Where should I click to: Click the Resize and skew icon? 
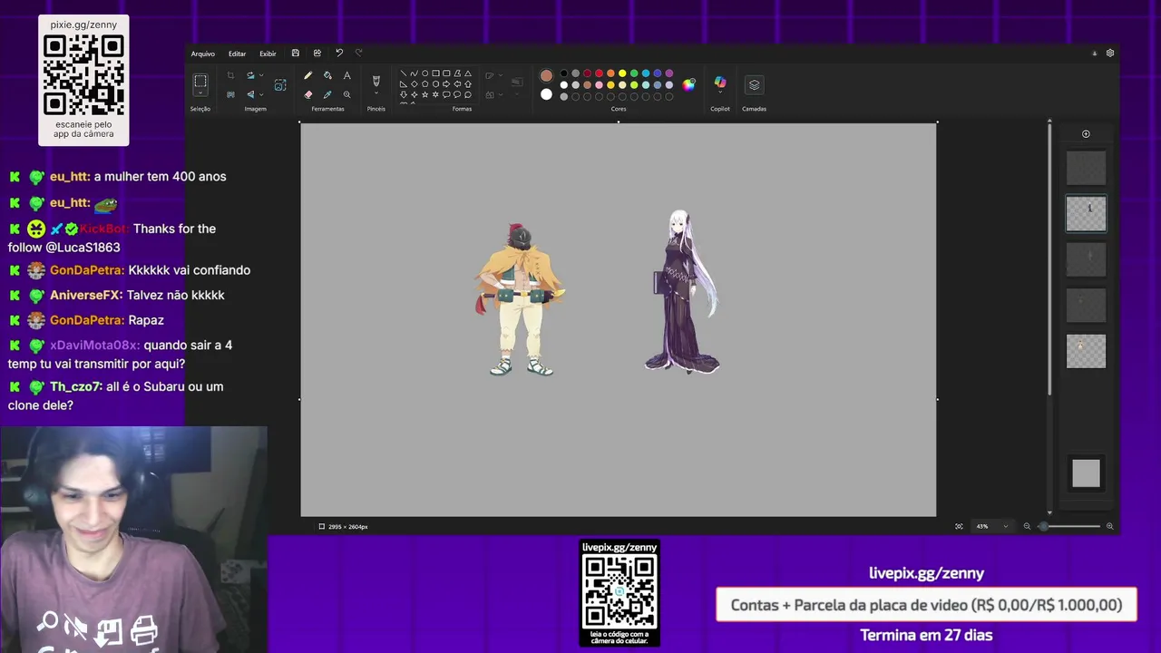(x=280, y=84)
